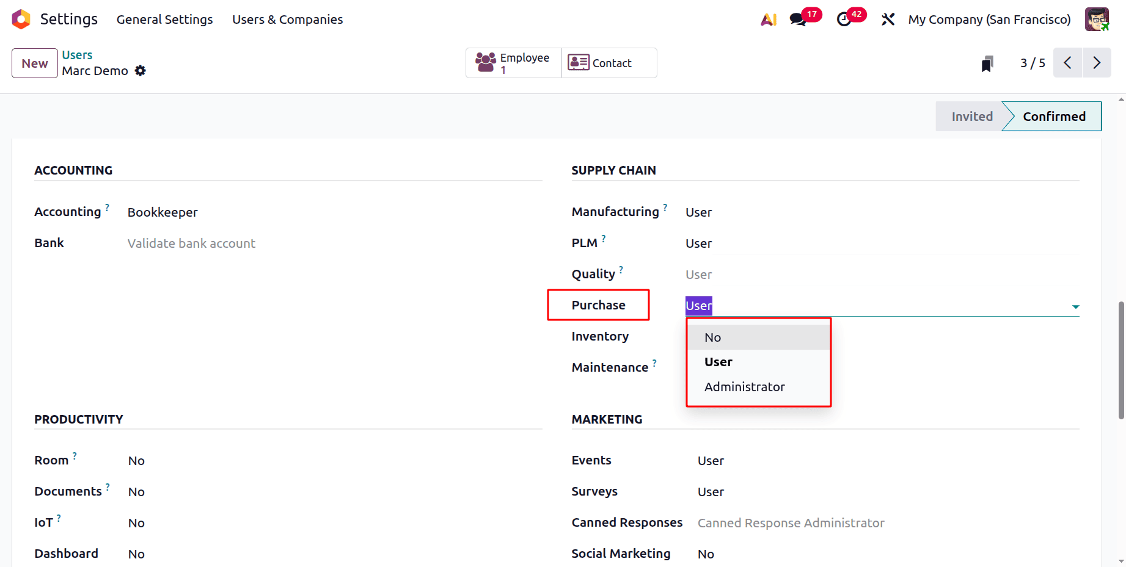Click the bookmark favorite icon near the pager
The height and width of the screenshot is (567, 1126).
pyautogui.click(x=987, y=63)
